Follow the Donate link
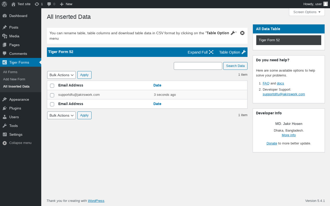The height and width of the screenshot is (206, 330). coord(272,143)
